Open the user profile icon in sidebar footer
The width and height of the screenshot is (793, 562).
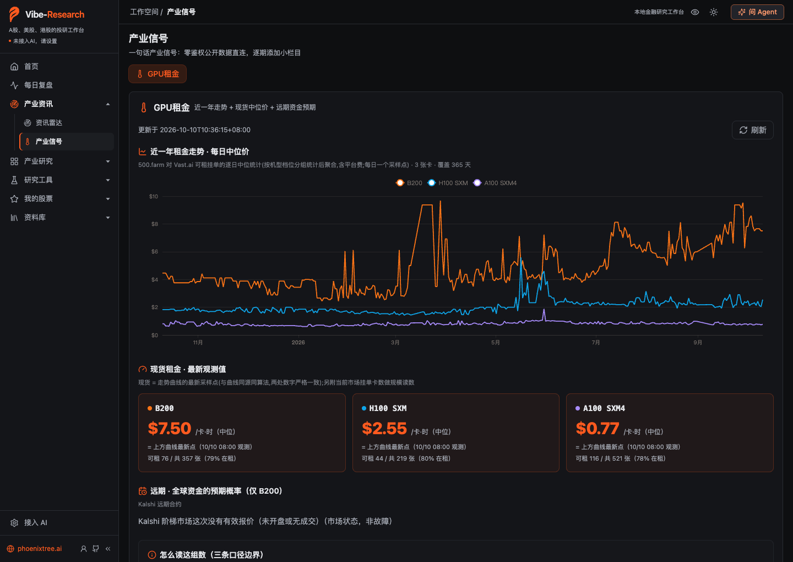84,549
